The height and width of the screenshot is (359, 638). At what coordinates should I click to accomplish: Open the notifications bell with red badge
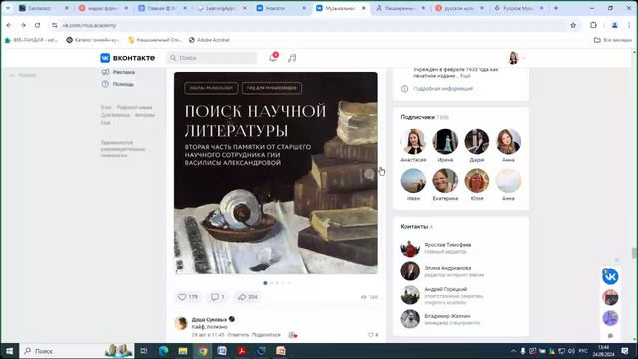tap(273, 58)
